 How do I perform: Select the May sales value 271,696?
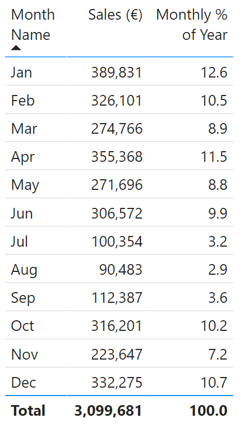coord(117,185)
